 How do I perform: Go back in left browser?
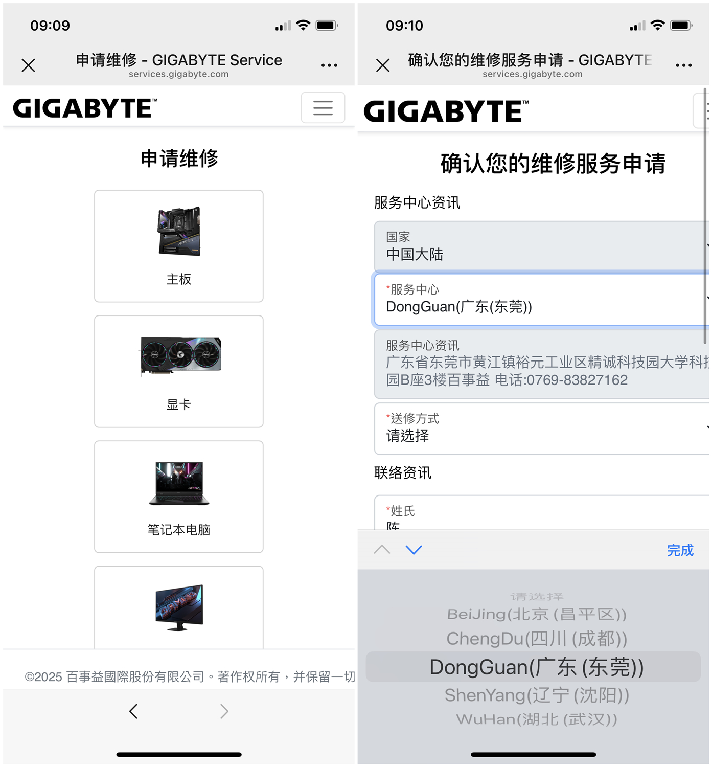[133, 711]
